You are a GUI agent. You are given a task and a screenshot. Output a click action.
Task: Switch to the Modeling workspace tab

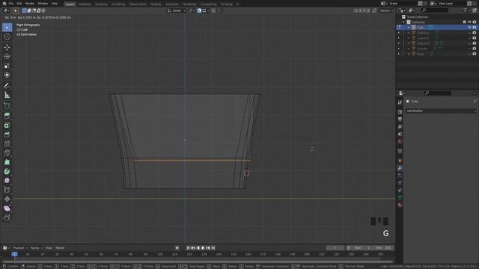(85, 4)
